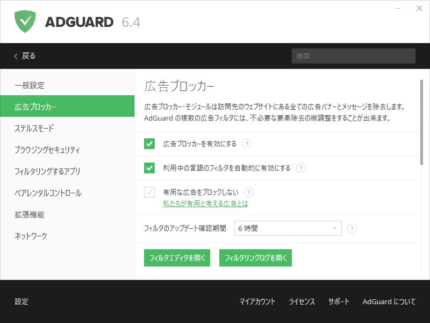
Task: Open ライセンス in the footer
Action: (x=302, y=301)
